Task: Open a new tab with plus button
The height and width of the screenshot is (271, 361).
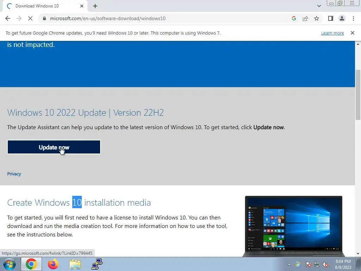Action: [x=95, y=6]
